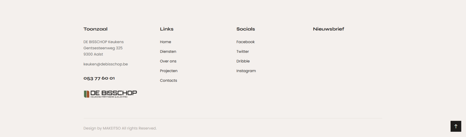Click the Dribble social link

point(243,61)
